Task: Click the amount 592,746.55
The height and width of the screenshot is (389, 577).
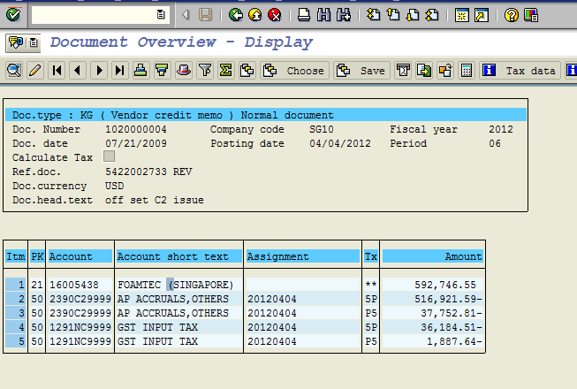Action: [445, 285]
